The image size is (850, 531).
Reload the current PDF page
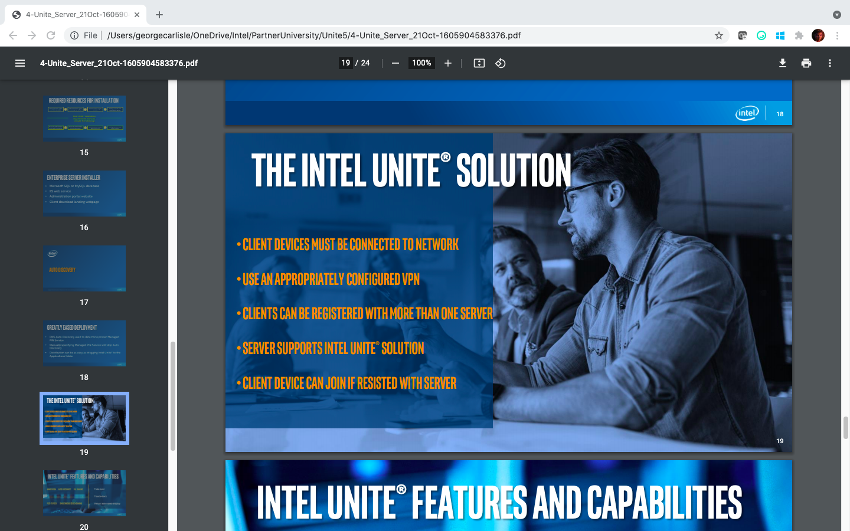click(50, 35)
